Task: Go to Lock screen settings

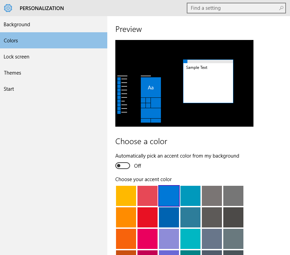Action: coord(54,56)
